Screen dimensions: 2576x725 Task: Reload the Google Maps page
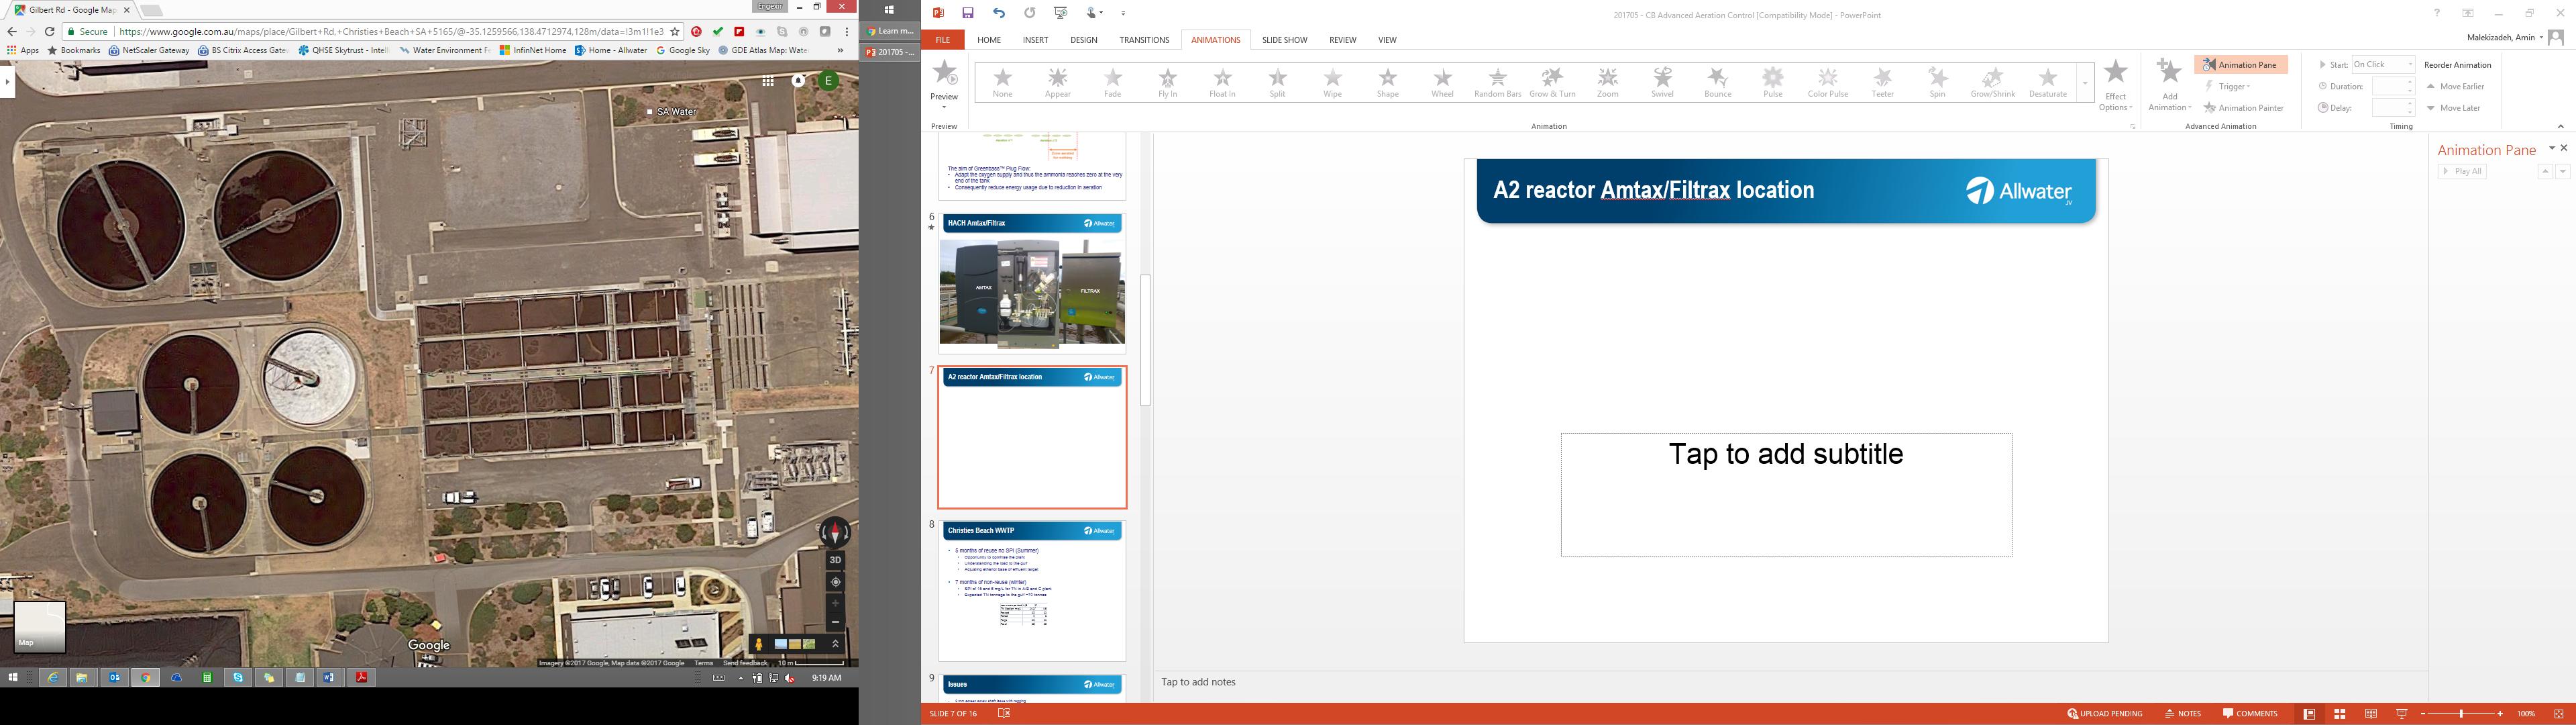click(49, 32)
